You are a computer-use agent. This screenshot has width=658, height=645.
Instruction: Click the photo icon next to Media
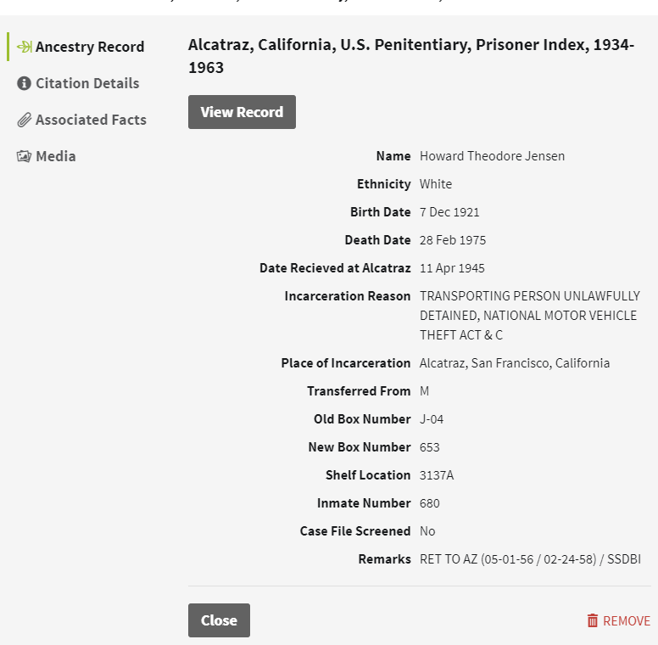pos(24,156)
